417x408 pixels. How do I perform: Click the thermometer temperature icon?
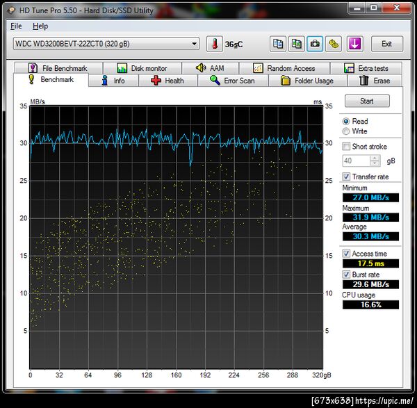[x=214, y=44]
